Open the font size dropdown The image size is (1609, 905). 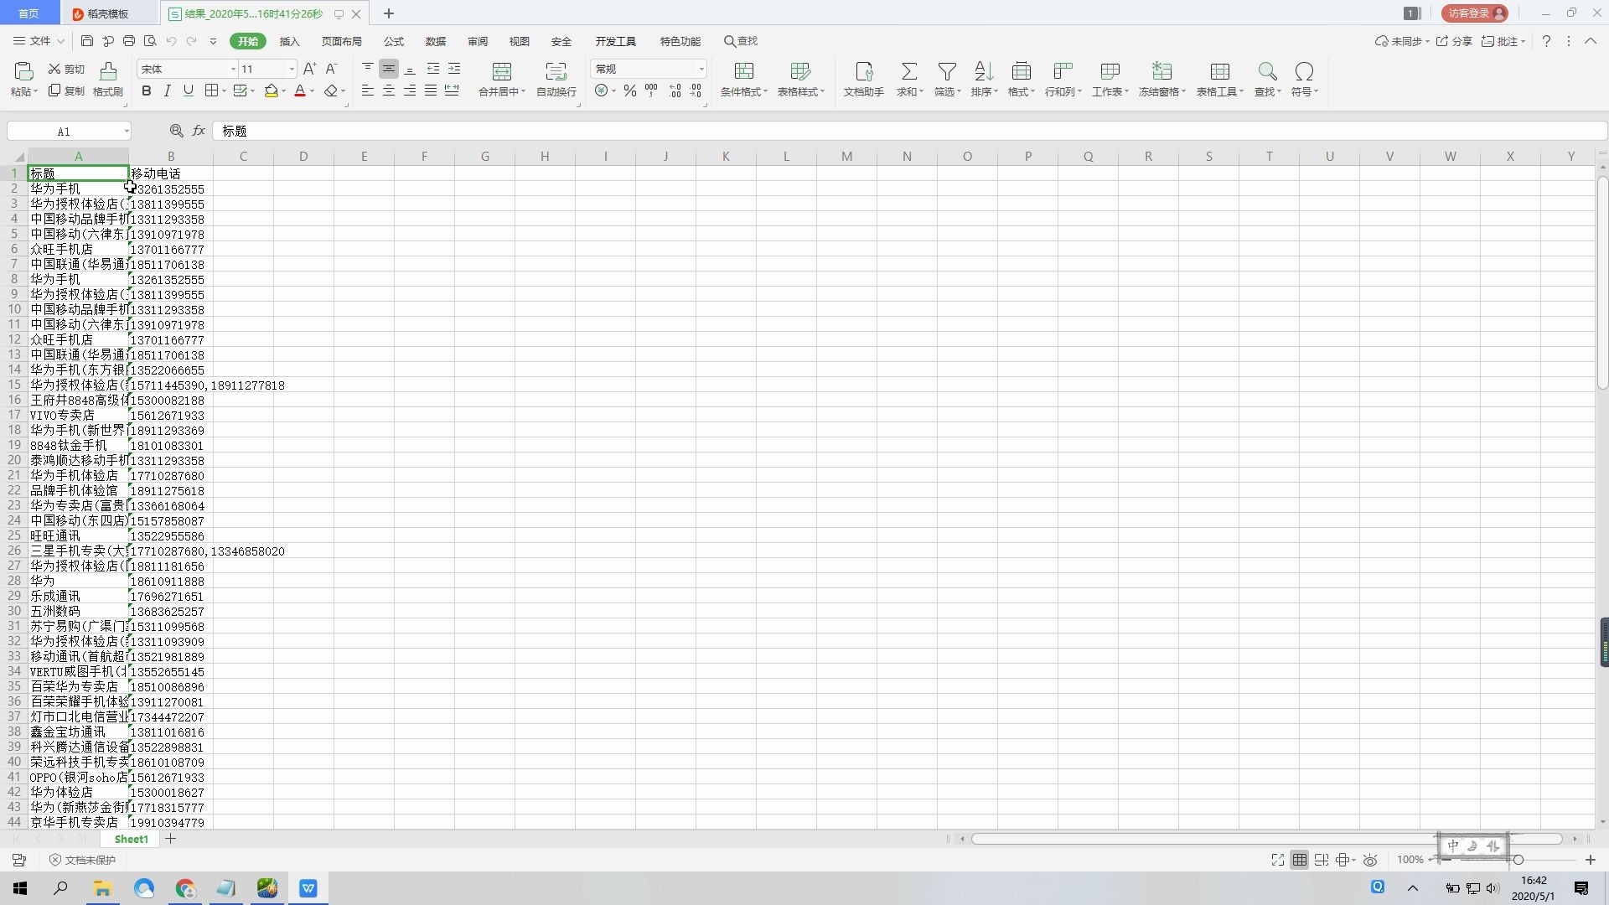pyautogui.click(x=292, y=70)
